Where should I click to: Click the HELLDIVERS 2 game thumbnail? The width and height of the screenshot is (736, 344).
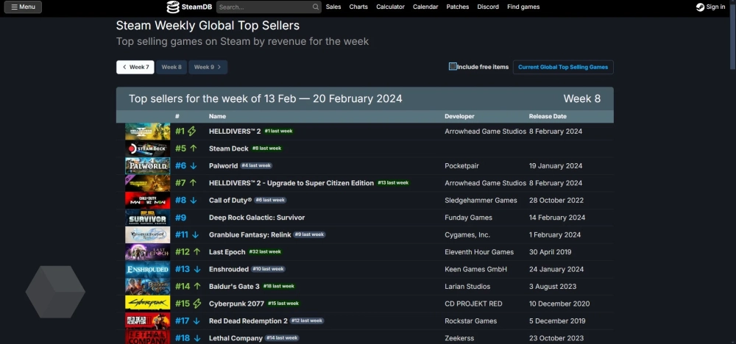(x=147, y=132)
